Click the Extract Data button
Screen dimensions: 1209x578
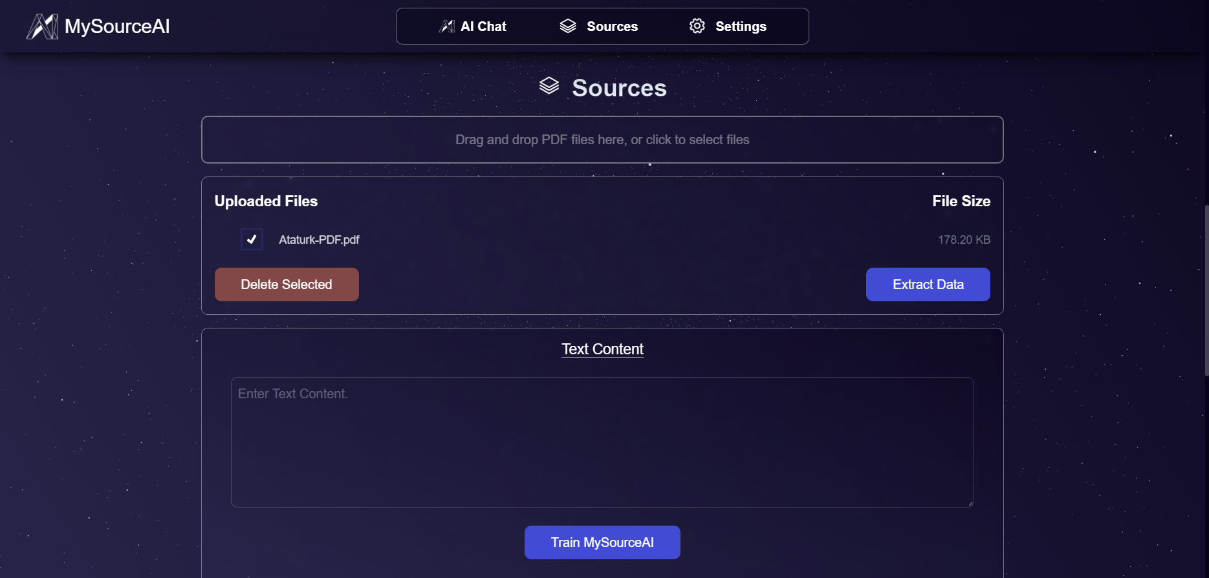(928, 284)
